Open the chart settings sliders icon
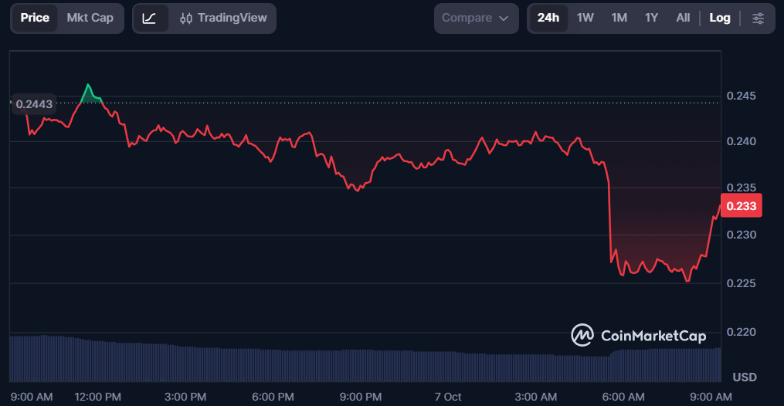This screenshot has width=784, height=406. pyautogui.click(x=758, y=19)
